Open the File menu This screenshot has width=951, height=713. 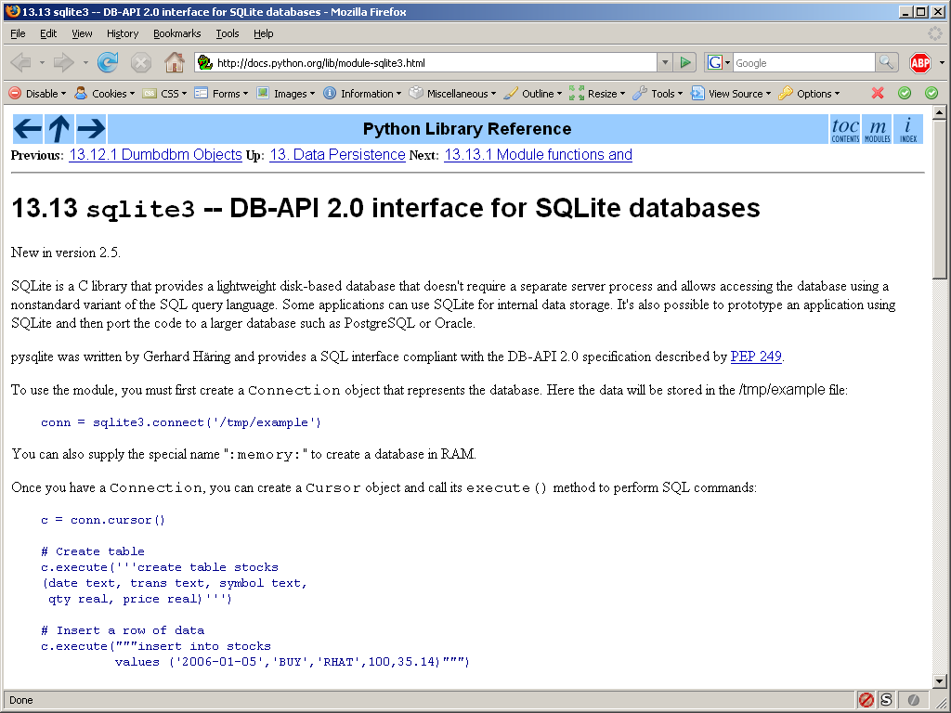click(18, 33)
